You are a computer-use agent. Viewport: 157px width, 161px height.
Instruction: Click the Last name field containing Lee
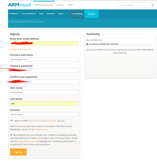pyautogui.click(x=44, y=103)
